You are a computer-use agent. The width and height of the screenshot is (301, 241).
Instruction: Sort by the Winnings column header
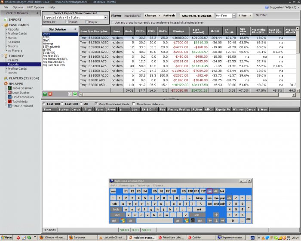click(178, 31)
